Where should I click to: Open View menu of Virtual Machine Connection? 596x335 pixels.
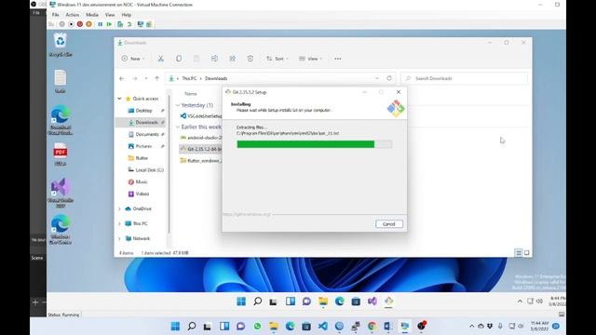point(110,15)
